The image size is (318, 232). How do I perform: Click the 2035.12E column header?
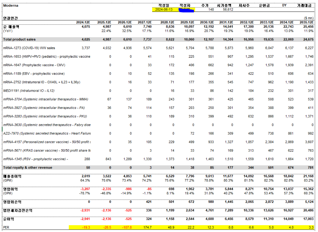[306, 22]
